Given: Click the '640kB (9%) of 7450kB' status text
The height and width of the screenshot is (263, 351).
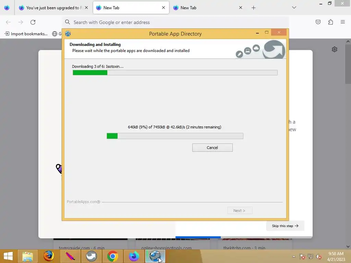Looking at the screenshot, I should tap(174, 127).
